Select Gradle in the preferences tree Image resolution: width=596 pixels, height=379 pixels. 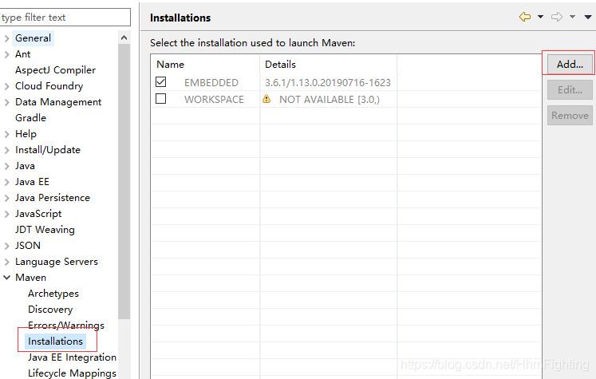[30, 118]
